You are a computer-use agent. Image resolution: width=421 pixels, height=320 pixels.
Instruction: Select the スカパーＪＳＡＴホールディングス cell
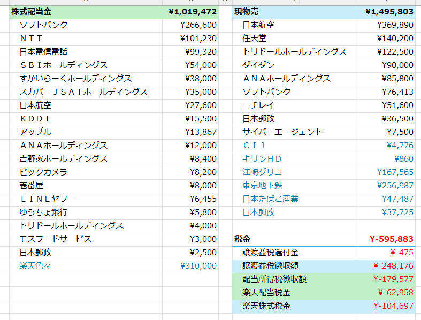[83, 92]
